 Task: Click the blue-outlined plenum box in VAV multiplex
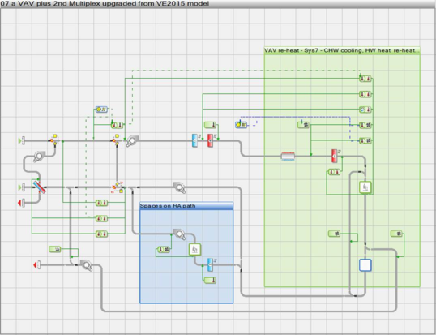[x=365, y=265]
